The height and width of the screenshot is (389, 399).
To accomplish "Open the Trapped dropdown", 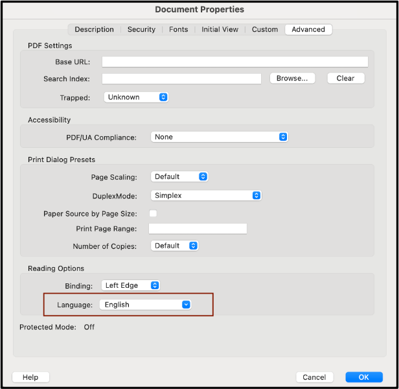I will coord(136,97).
